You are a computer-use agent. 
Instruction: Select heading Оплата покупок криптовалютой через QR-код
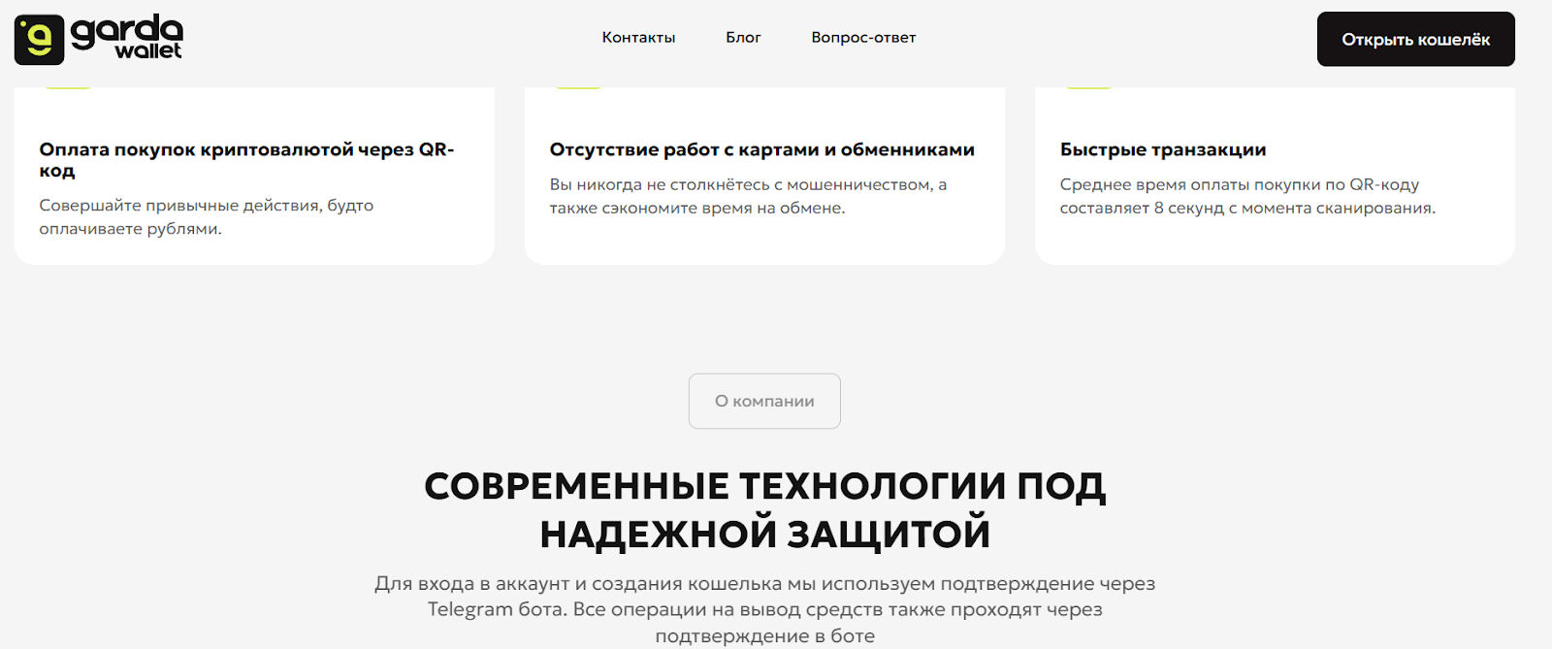(x=246, y=160)
